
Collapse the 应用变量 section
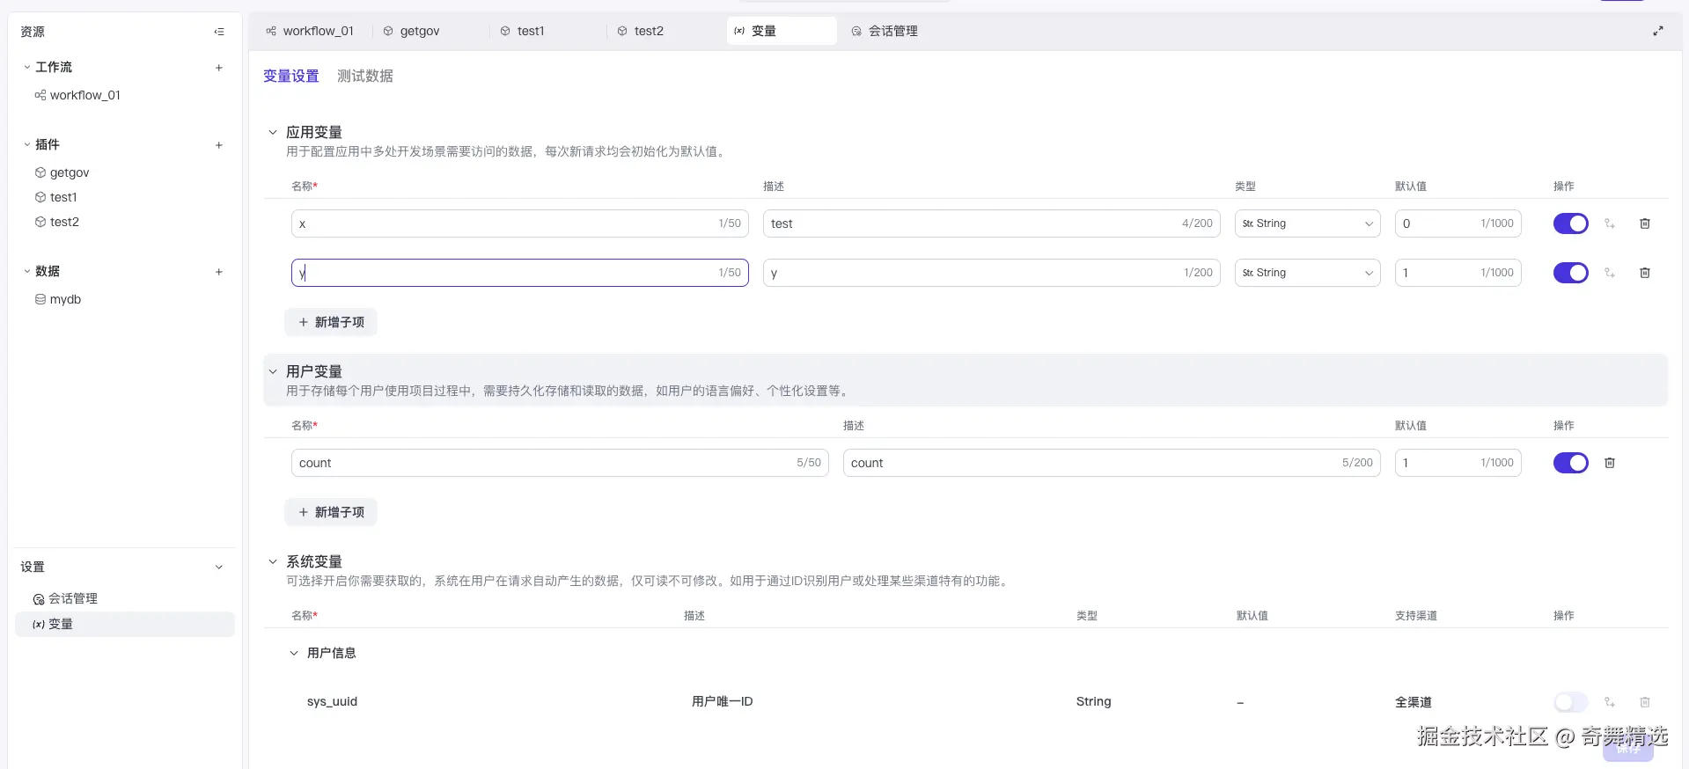[273, 132]
